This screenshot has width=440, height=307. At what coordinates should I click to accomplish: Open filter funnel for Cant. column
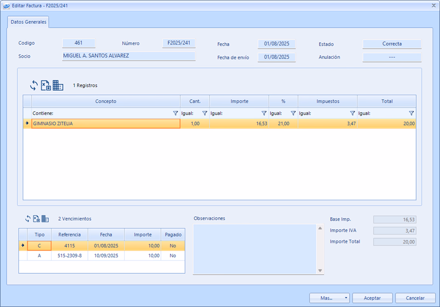(x=205, y=114)
